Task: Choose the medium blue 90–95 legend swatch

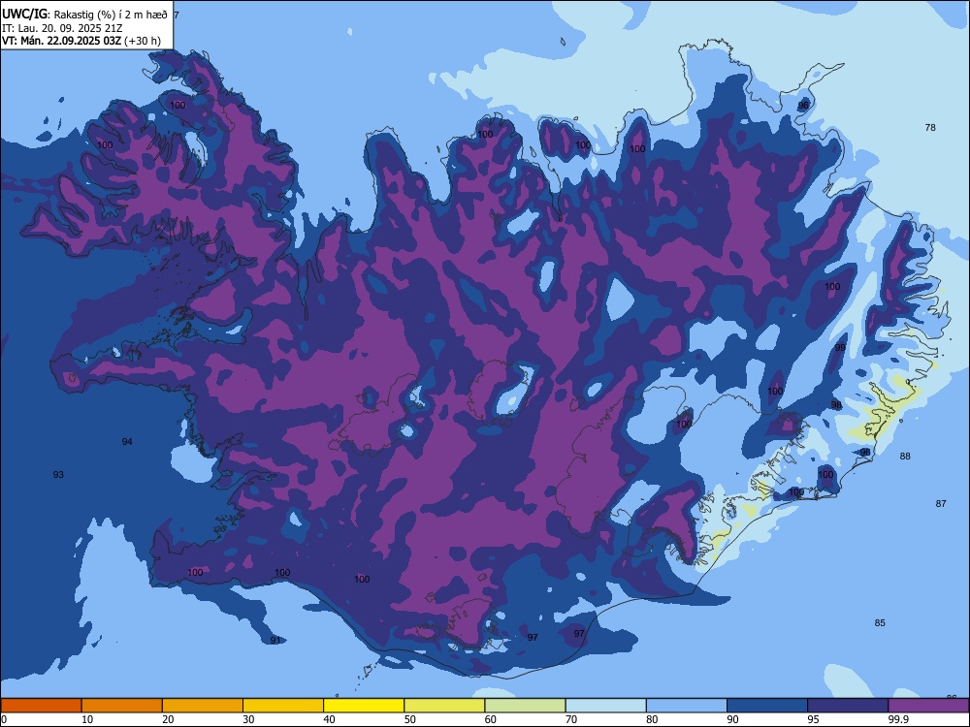Action: tap(767, 706)
